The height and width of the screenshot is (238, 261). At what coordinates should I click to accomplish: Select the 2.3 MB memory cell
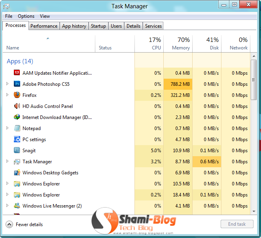178,117
